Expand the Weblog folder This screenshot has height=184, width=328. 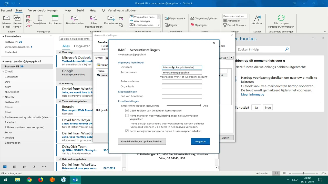click(x=3, y=137)
